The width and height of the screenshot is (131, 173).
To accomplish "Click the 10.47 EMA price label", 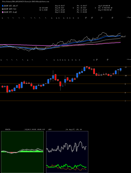I will (123, 36).
